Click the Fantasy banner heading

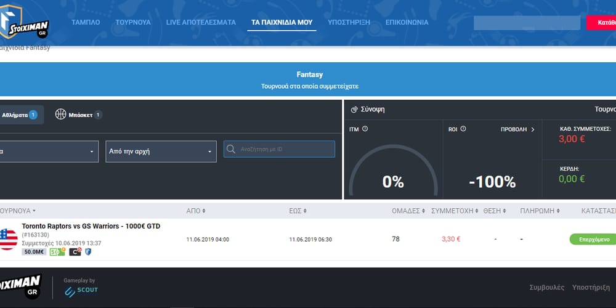(x=310, y=75)
